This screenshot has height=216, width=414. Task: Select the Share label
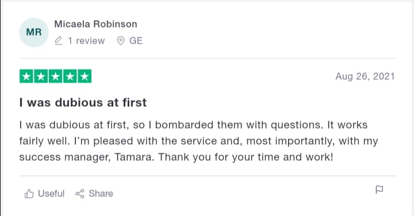coord(101,194)
